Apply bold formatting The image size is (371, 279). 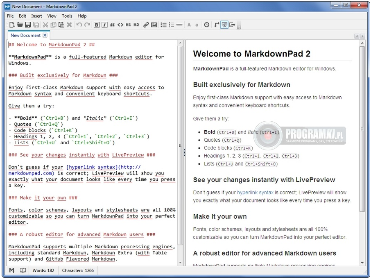(x=97, y=25)
